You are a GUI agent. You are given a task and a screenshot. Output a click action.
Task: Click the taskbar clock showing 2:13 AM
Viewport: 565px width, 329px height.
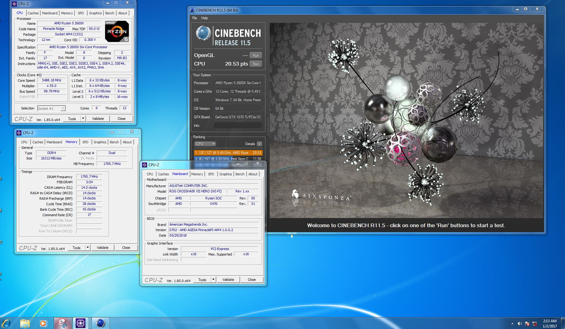coord(549,324)
